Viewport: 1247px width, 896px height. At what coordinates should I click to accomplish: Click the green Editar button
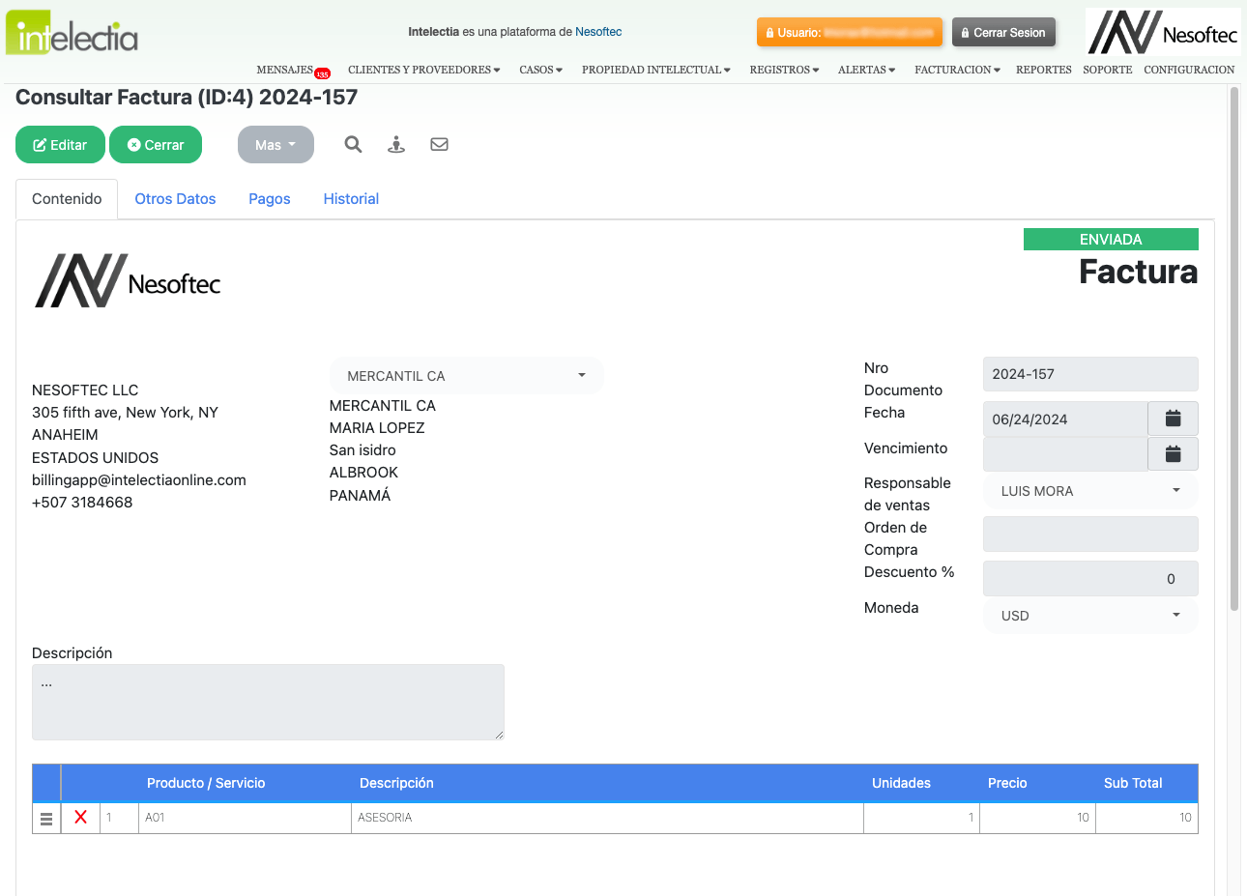[60, 145]
